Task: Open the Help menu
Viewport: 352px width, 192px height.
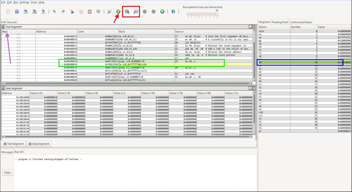Action: pyautogui.click(x=42, y=2)
